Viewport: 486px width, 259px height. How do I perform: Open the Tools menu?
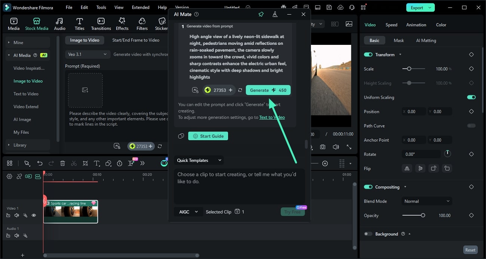coord(101,7)
